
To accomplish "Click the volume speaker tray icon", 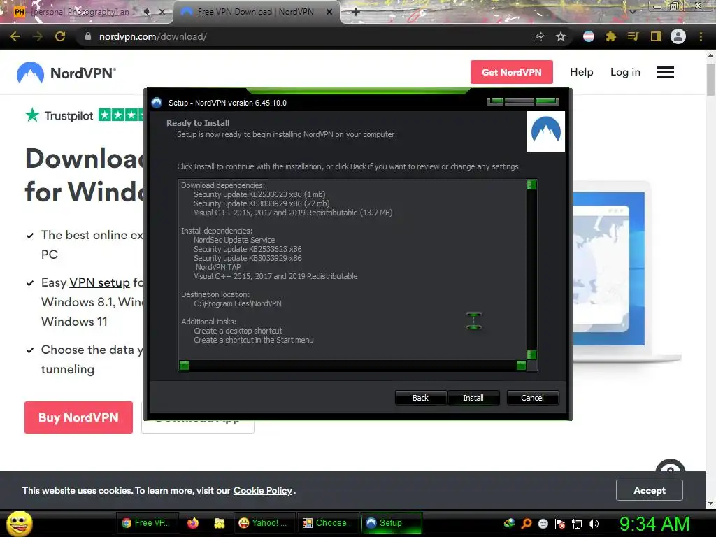I will click(594, 524).
